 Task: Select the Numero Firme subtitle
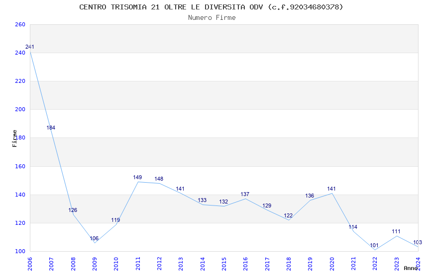[x=212, y=18]
